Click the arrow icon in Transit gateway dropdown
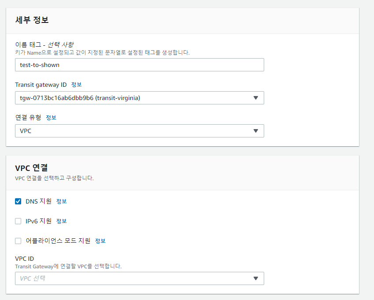Viewport: 374px width, 300px height. (x=256, y=98)
